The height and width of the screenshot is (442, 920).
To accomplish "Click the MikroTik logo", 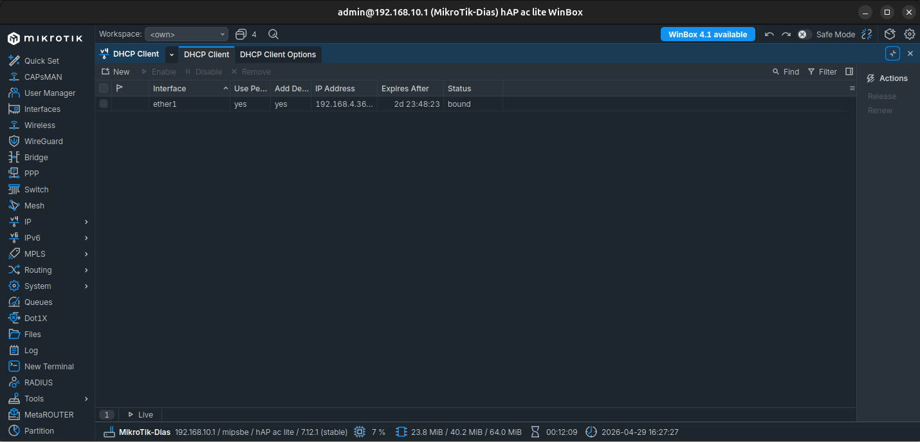I will click(45, 39).
